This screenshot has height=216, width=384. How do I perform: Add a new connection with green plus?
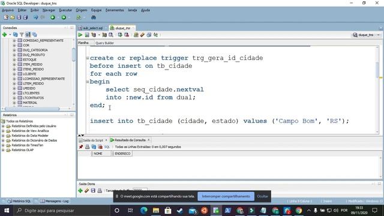pos(4,35)
